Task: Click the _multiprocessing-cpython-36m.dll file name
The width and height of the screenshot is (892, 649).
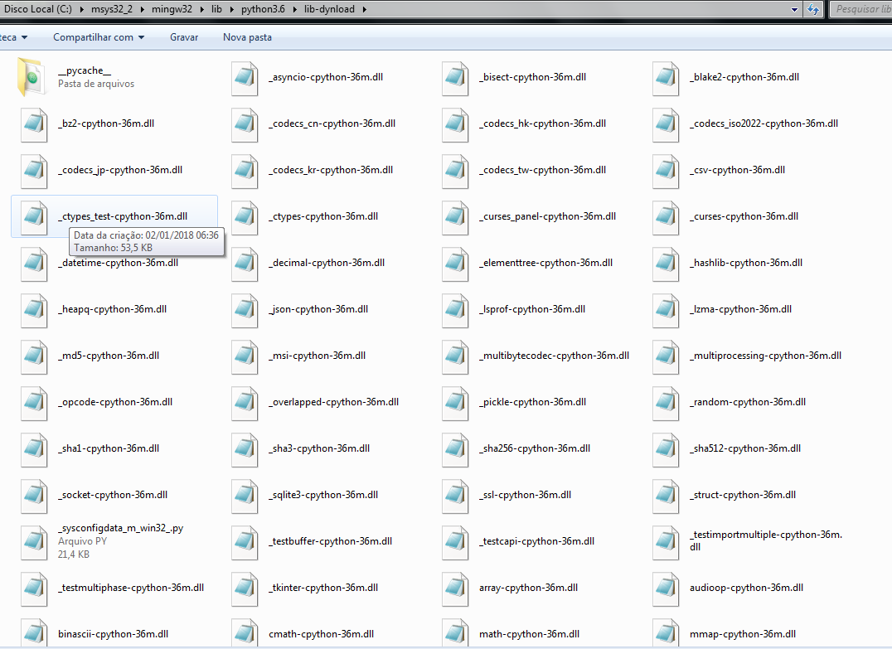Action: (x=766, y=356)
